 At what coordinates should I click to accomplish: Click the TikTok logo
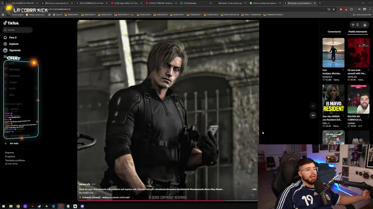pos(11,23)
